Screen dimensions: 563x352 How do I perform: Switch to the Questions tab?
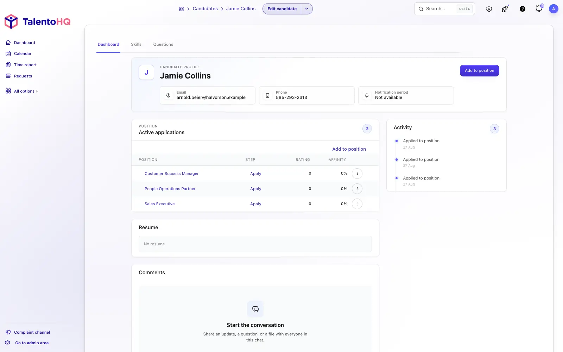click(163, 44)
